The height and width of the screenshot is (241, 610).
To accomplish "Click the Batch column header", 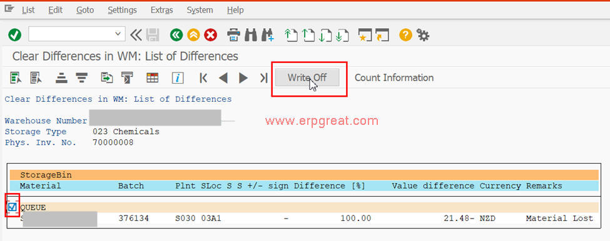I will pyautogui.click(x=131, y=186).
